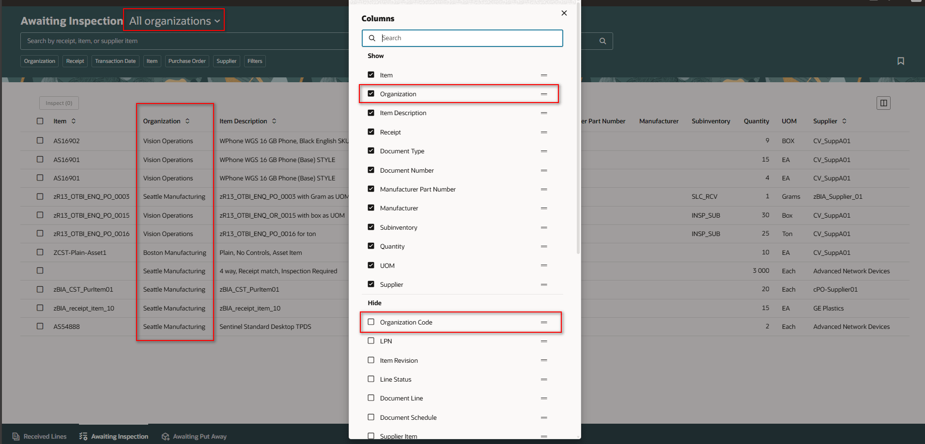Open the All organizations dropdown
This screenshot has height=444, width=925.
173,20
